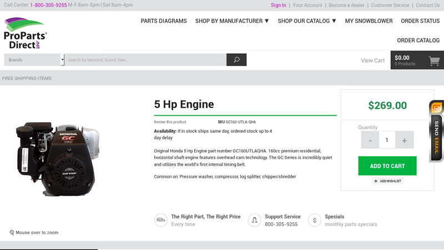Click the Honda engine product image
This screenshot has height=250, width=444.
[x=58, y=159]
